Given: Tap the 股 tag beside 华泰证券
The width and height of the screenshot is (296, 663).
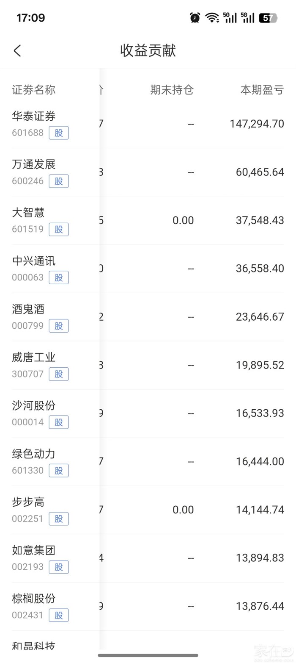Looking at the screenshot, I should click(x=58, y=133).
